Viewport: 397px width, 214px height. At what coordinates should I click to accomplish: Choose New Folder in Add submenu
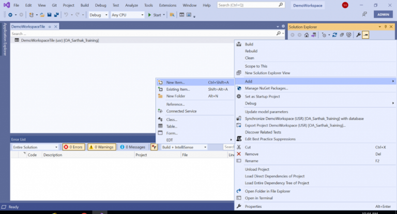click(194, 96)
